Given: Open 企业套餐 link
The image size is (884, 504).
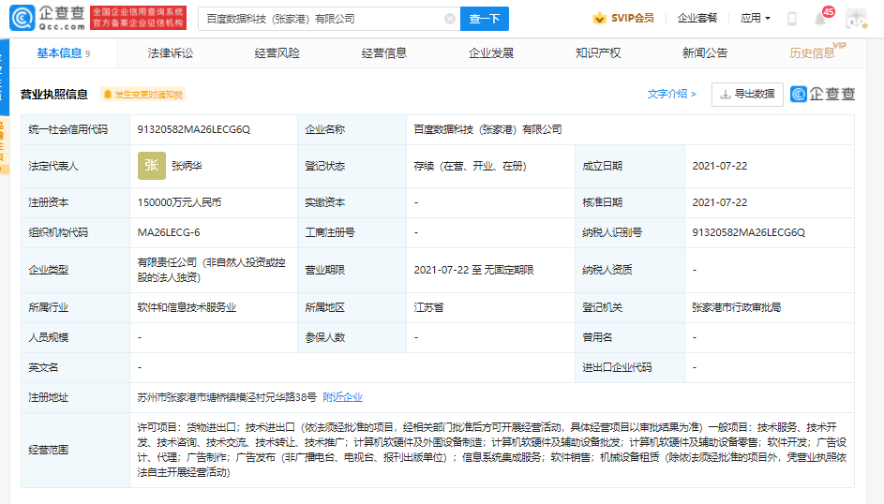Looking at the screenshot, I should (x=697, y=18).
